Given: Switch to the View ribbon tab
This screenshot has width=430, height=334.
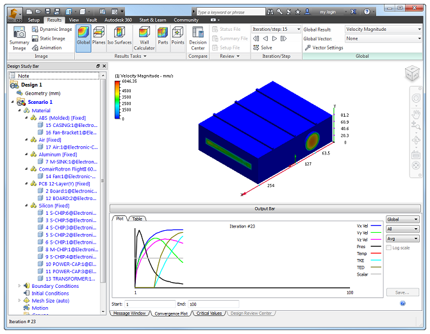Looking at the screenshot, I should 74,20.
